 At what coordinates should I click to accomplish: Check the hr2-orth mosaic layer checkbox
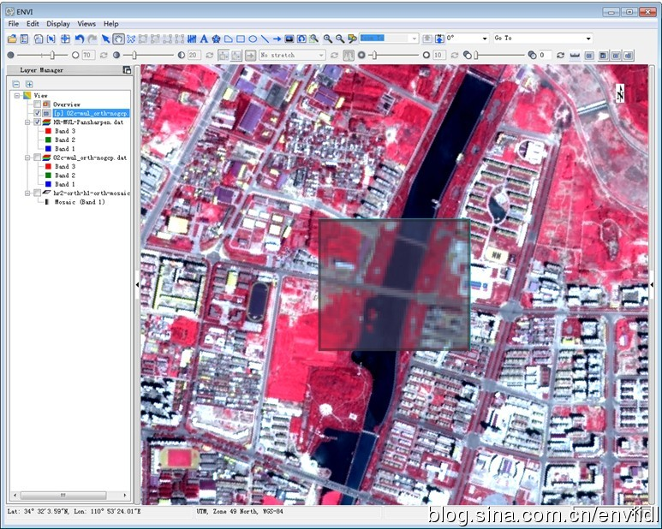click(x=37, y=193)
